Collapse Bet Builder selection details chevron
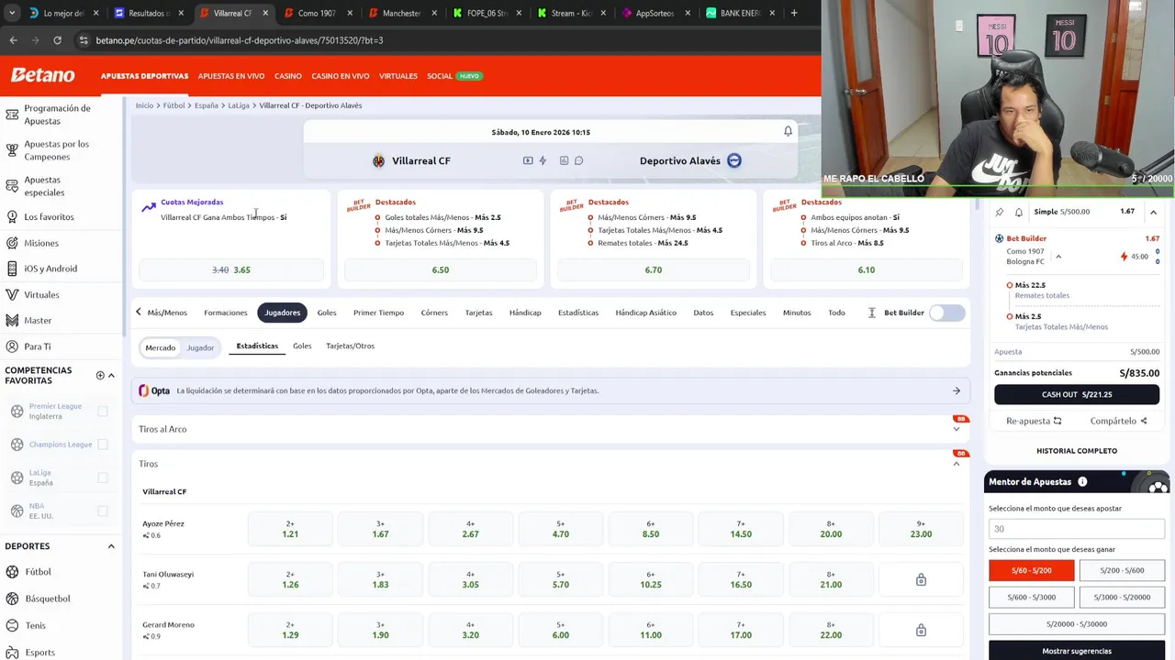The height and width of the screenshot is (660, 1175). pyautogui.click(x=1058, y=257)
